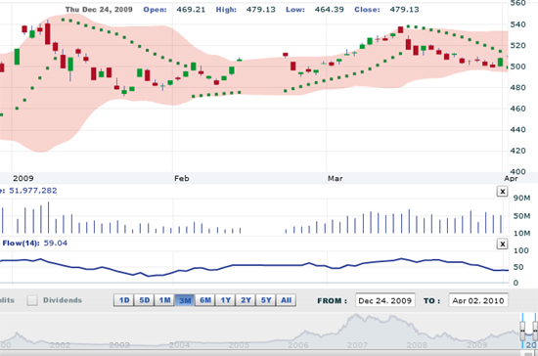Click 2002 in the overview timeline
Viewport: 538px width, 356px height.
click(x=60, y=344)
